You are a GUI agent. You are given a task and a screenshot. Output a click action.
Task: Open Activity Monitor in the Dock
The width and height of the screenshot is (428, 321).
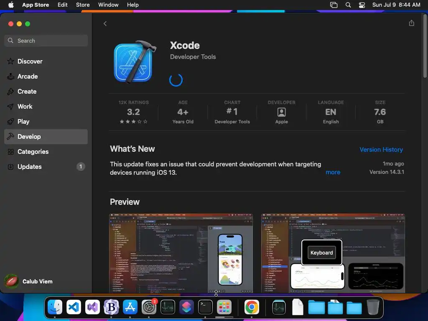(x=168, y=307)
